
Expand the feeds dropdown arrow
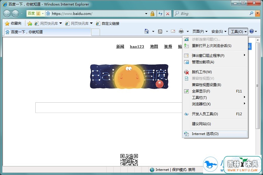point(167,31)
